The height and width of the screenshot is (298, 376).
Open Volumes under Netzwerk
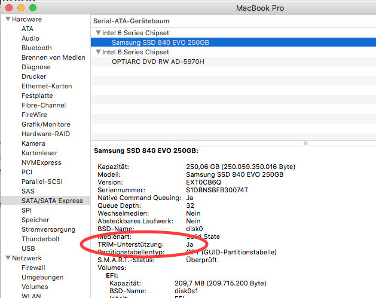point(35,287)
